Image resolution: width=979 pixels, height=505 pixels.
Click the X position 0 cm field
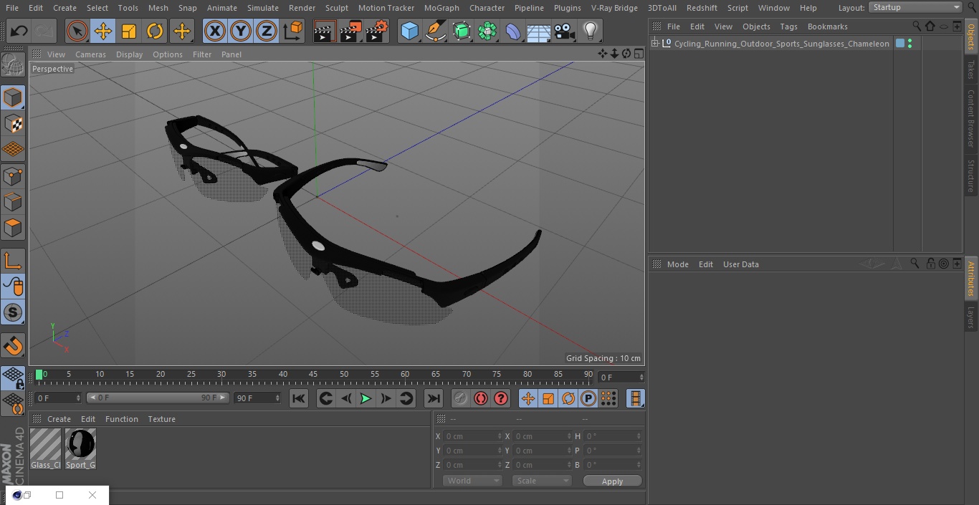click(473, 436)
